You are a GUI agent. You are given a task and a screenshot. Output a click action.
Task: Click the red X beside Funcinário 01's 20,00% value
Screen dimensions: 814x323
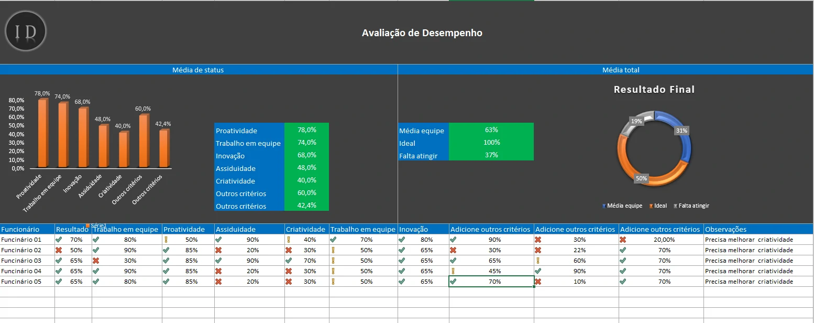tap(623, 239)
